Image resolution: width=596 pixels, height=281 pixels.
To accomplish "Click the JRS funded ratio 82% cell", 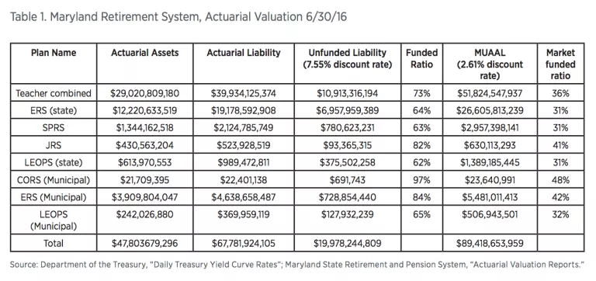I will click(x=422, y=145).
